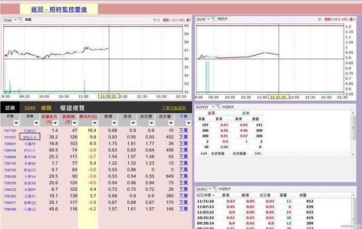The height and width of the screenshot is (229, 362).
Task: Open the 成交量 column filter dropdown
Action: click(x=171, y=123)
